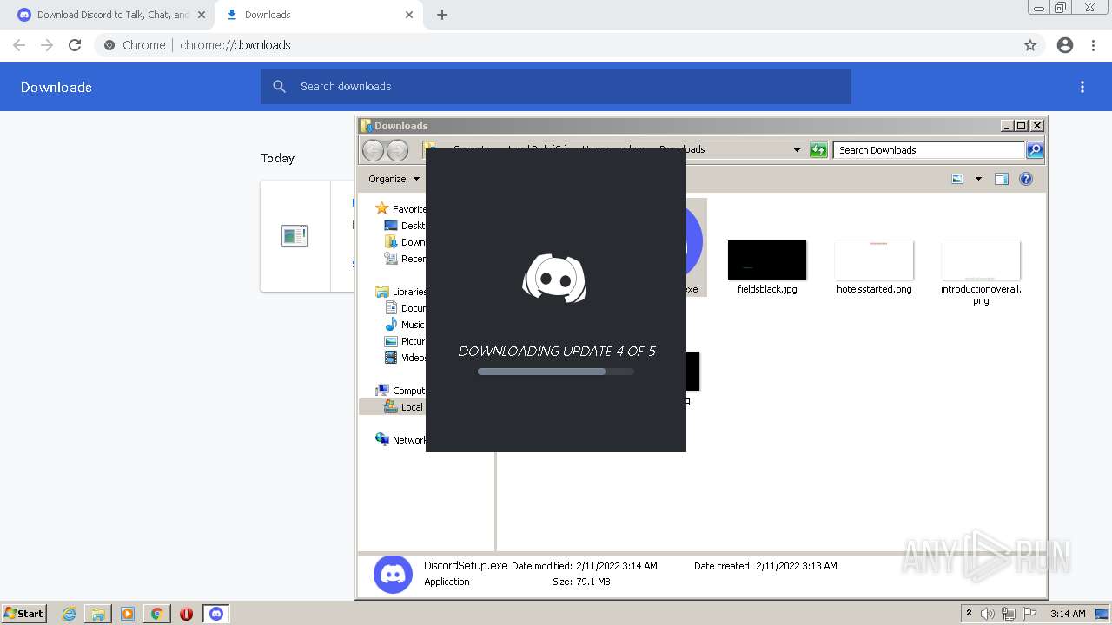
Task: Refresh the Downloads folder view
Action: click(818, 150)
